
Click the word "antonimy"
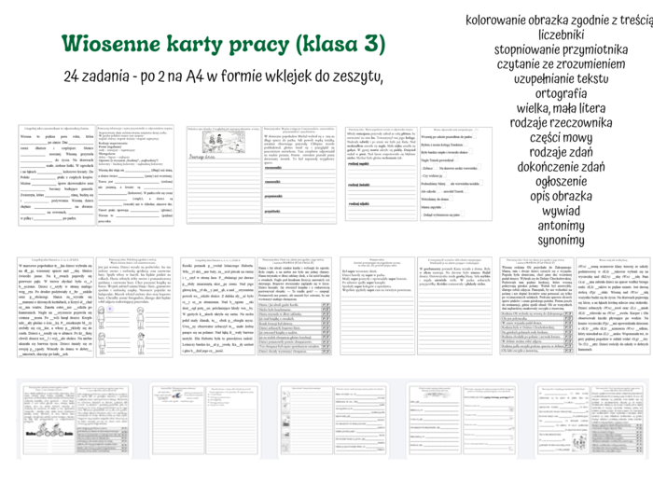(561, 226)
